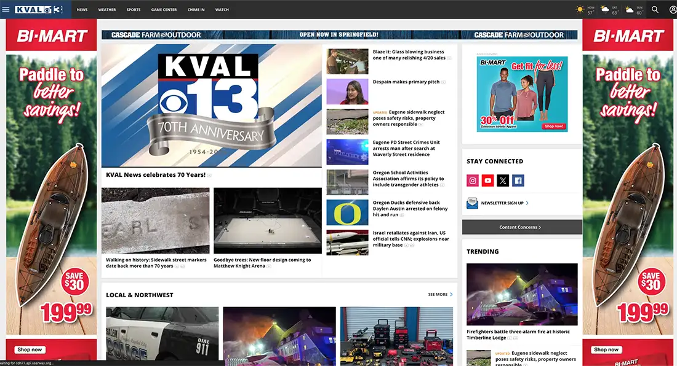This screenshot has width=677, height=366.
Task: Click the KVAL 13 logo in header
Action: click(38, 9)
